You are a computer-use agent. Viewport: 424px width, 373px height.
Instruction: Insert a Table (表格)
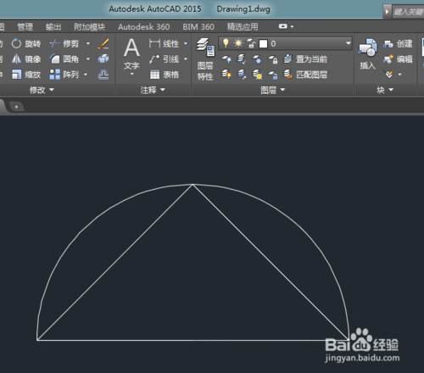(x=165, y=75)
